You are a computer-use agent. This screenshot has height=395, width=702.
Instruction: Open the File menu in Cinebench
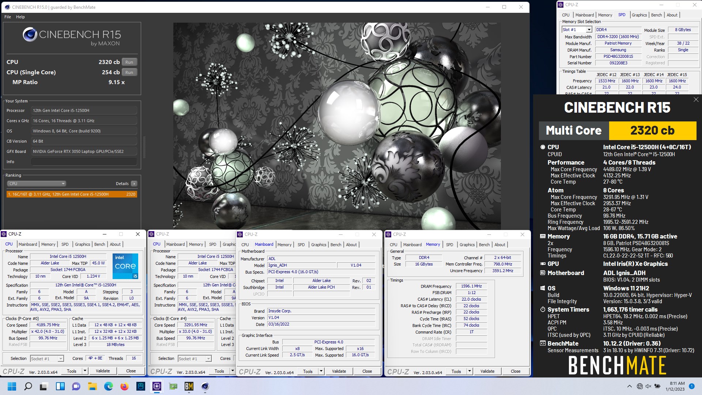[8, 17]
